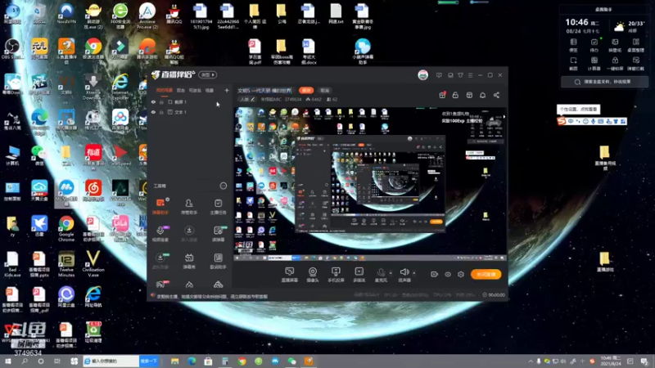655x368 pixels.
Task: Switch to the fourth 场景 tab
Action: click(210, 91)
